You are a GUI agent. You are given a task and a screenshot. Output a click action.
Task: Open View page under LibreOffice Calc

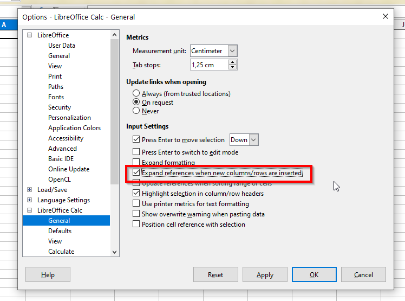click(x=55, y=241)
